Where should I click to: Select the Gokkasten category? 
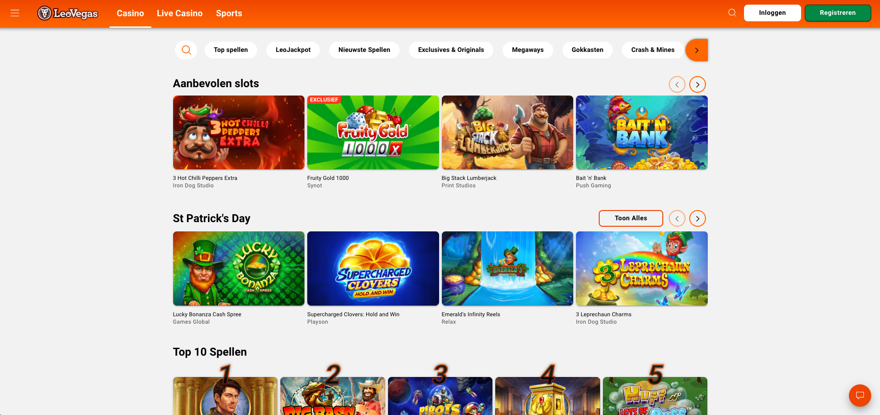coord(588,50)
